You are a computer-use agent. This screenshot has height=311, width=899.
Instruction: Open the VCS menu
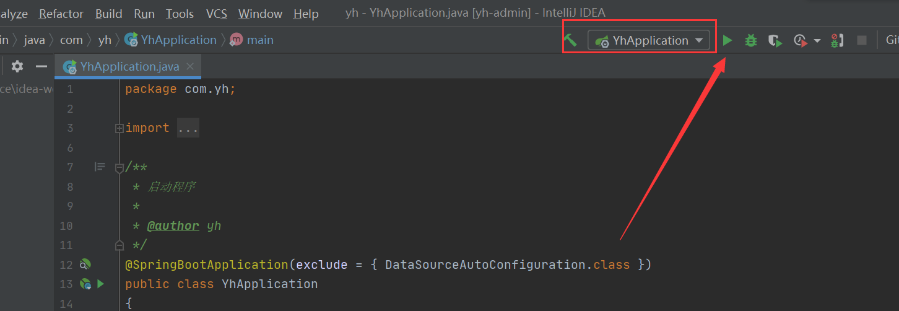click(217, 14)
